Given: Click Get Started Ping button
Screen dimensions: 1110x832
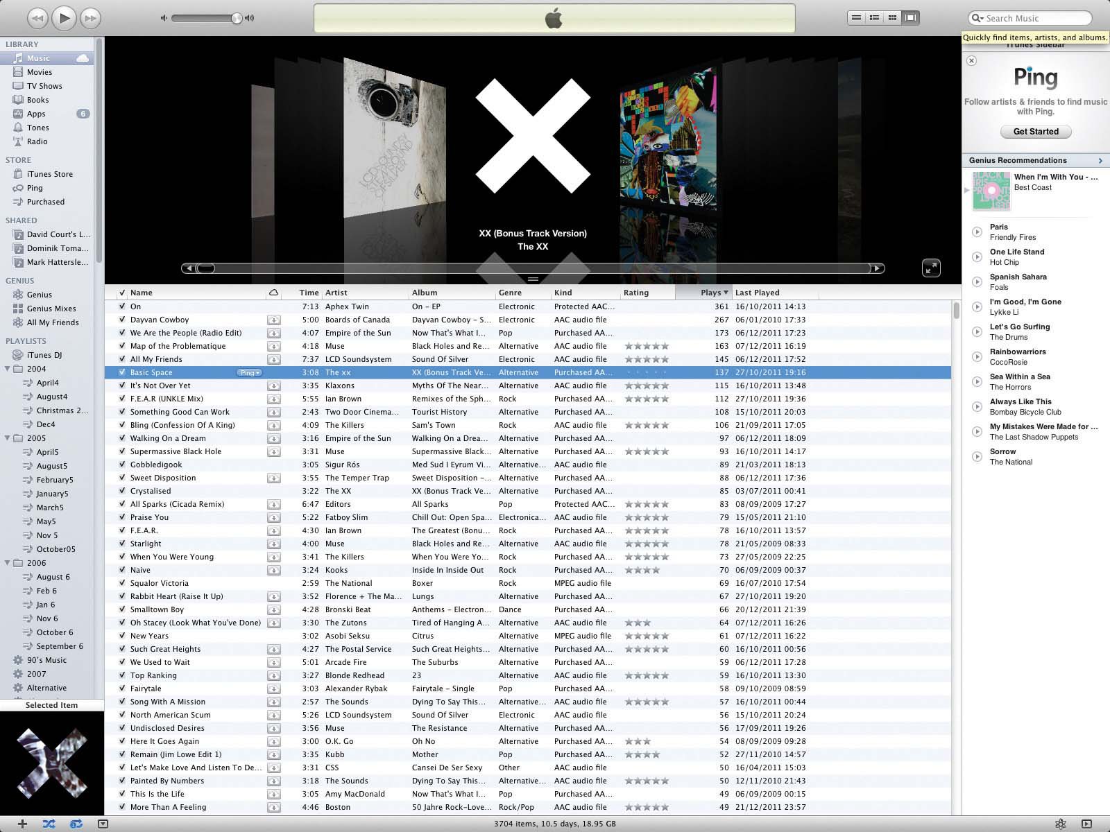Looking at the screenshot, I should tap(1036, 132).
